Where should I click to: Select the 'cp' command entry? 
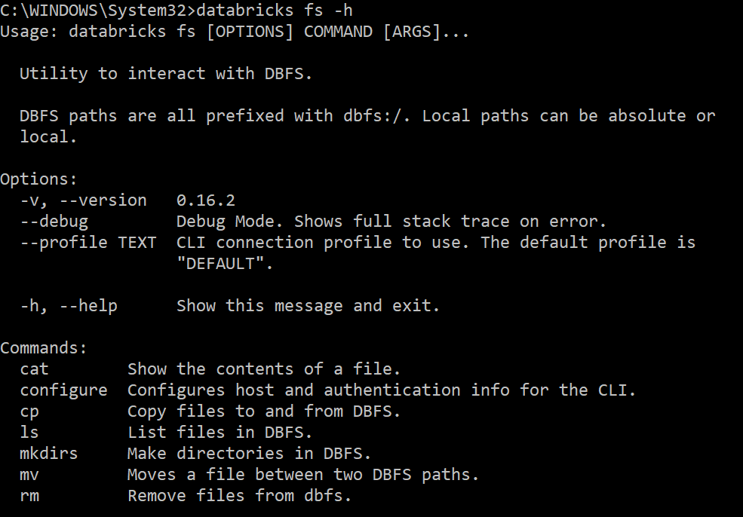[29, 411]
